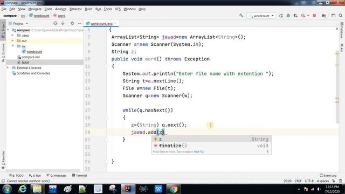Image resolution: width=345 pixels, height=194 pixels.
Task: Expand the out folder
Action: click(x=12, y=41)
